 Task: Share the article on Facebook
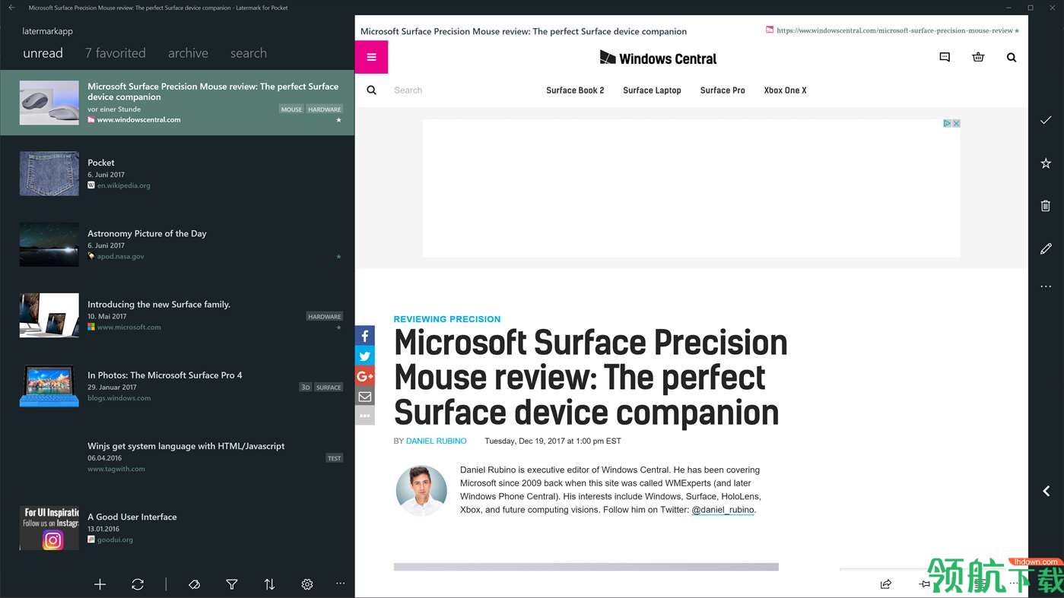(365, 336)
